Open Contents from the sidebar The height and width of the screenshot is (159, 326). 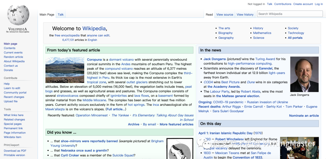tap(10, 48)
